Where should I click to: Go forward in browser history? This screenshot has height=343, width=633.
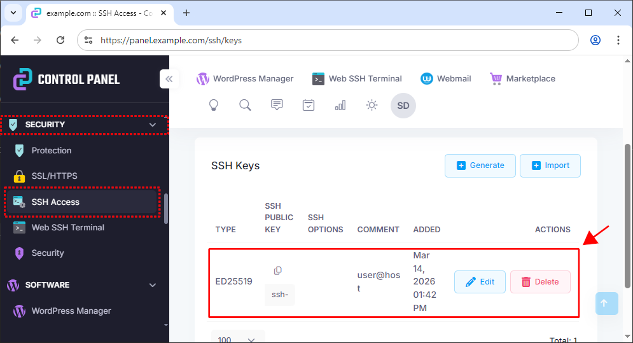tap(38, 40)
